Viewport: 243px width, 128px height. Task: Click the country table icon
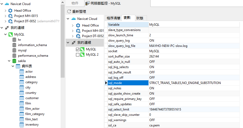22,93
